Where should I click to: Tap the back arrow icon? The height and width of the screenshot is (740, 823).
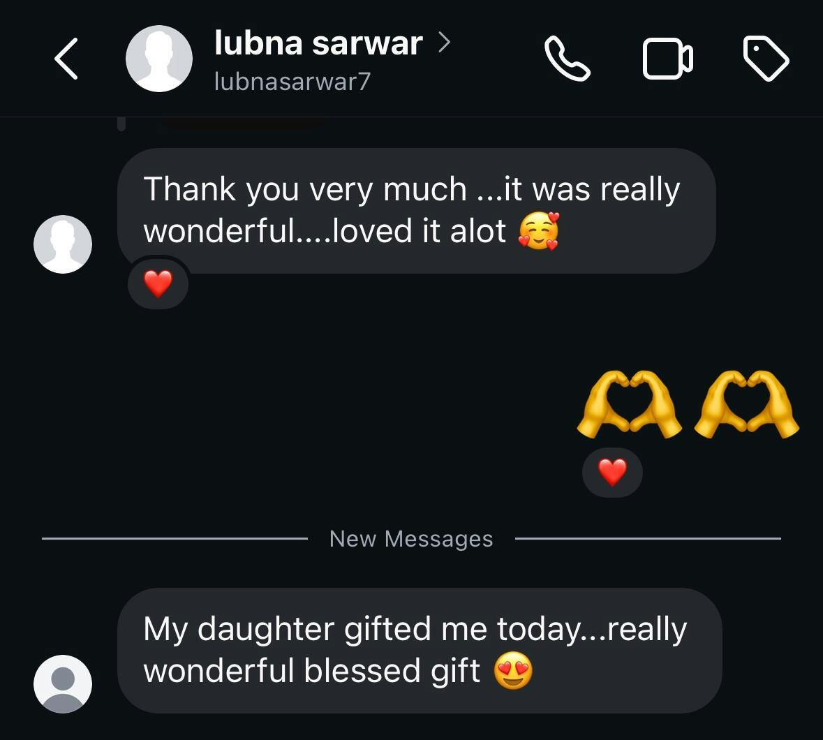[x=66, y=58]
